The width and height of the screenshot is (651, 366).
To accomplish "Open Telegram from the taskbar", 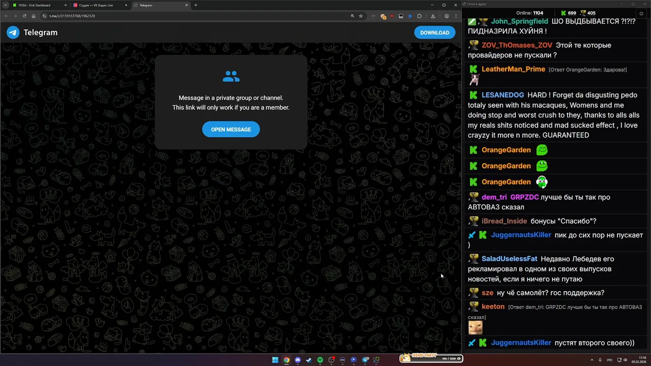I will [x=365, y=360].
